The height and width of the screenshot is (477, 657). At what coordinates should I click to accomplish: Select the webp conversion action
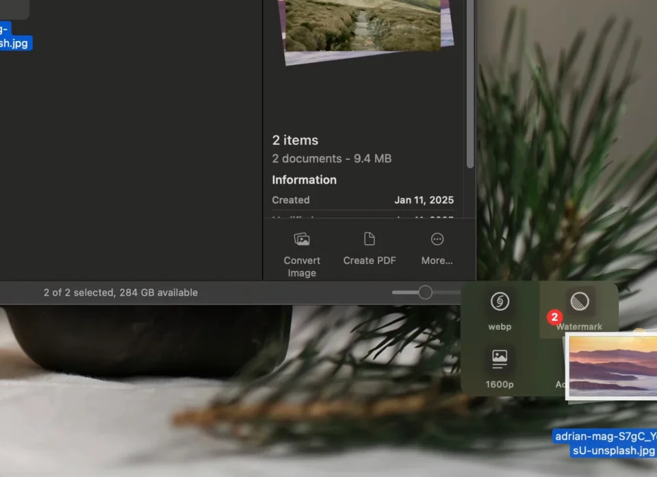500,309
